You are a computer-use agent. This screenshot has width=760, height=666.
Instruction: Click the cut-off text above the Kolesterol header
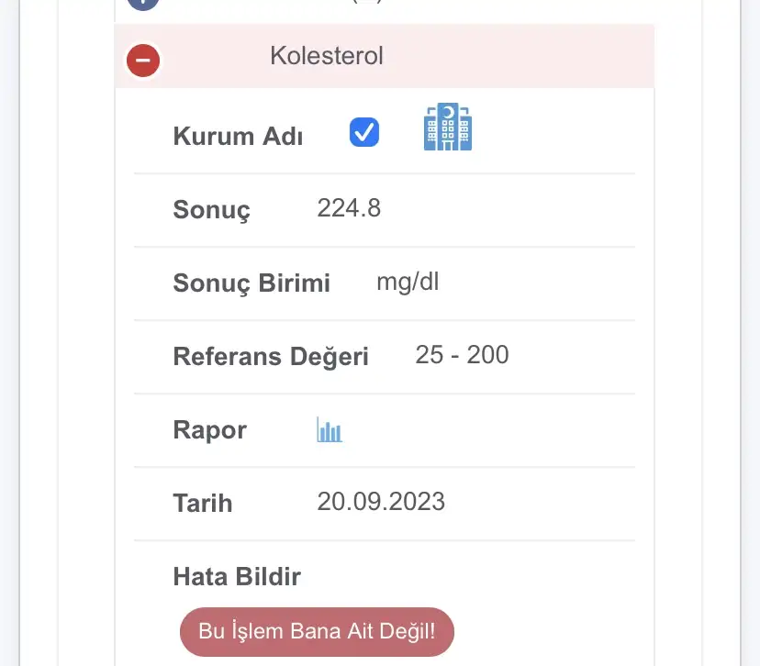point(367,3)
